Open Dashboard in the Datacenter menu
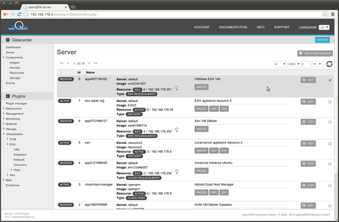 point(13,47)
